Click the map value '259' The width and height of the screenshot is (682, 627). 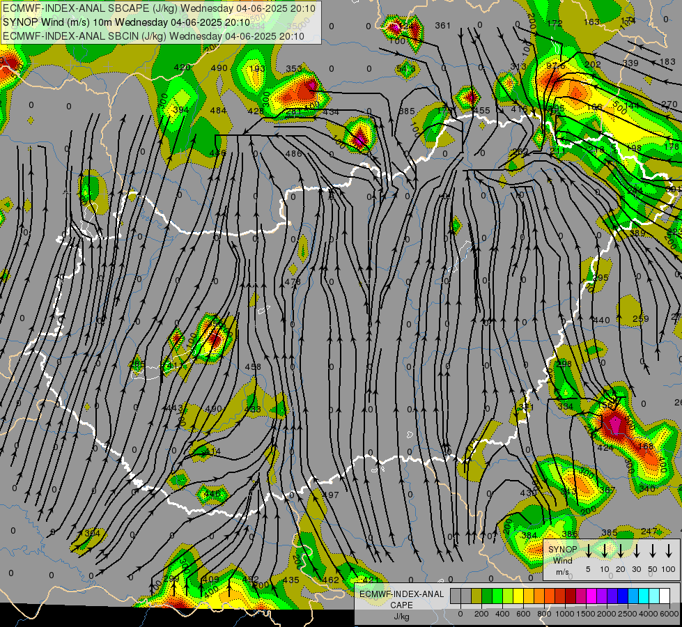tap(641, 318)
